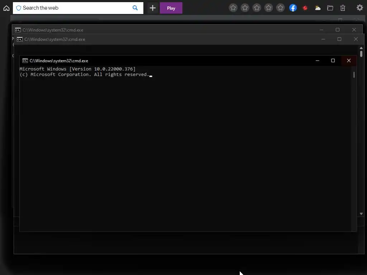This screenshot has width=367, height=275.
Task: Click the middle cmd window's scroll up arrow
Action: pyautogui.click(x=361, y=48)
